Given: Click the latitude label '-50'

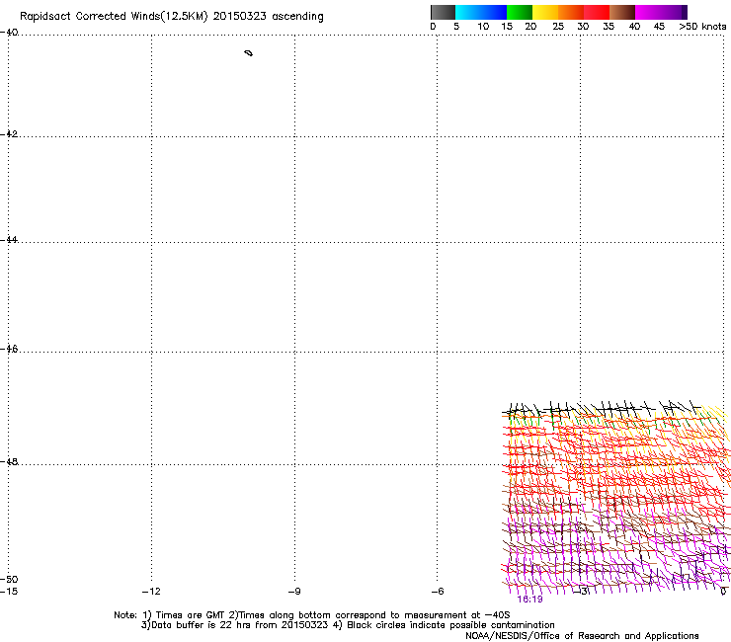Looking at the screenshot, I should point(9,579).
